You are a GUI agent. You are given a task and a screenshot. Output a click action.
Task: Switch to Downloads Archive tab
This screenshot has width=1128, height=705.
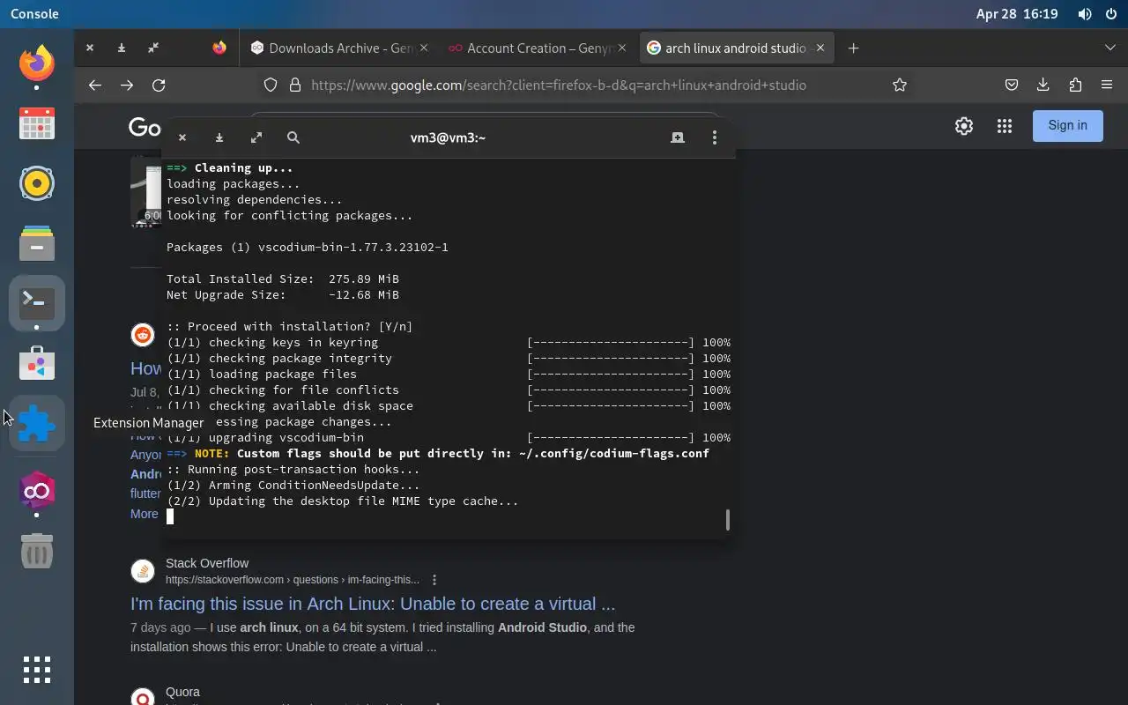tap(338, 48)
